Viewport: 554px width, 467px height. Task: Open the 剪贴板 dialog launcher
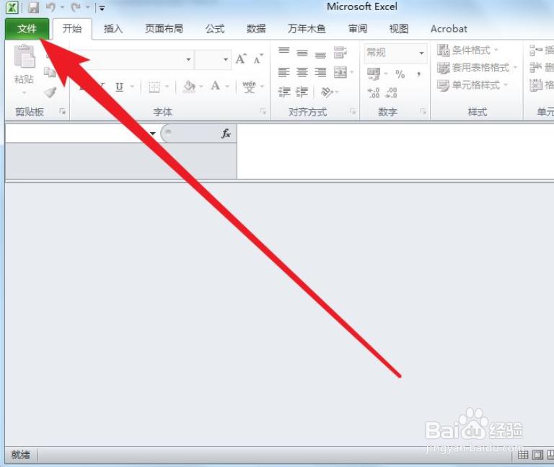click(63, 112)
